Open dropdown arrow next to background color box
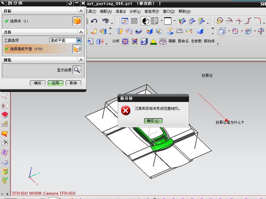Viewport: 266px width, 199px height. [175, 21]
